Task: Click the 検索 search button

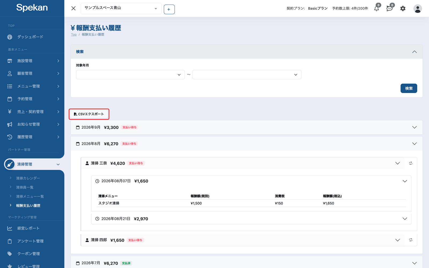Action: tap(409, 88)
